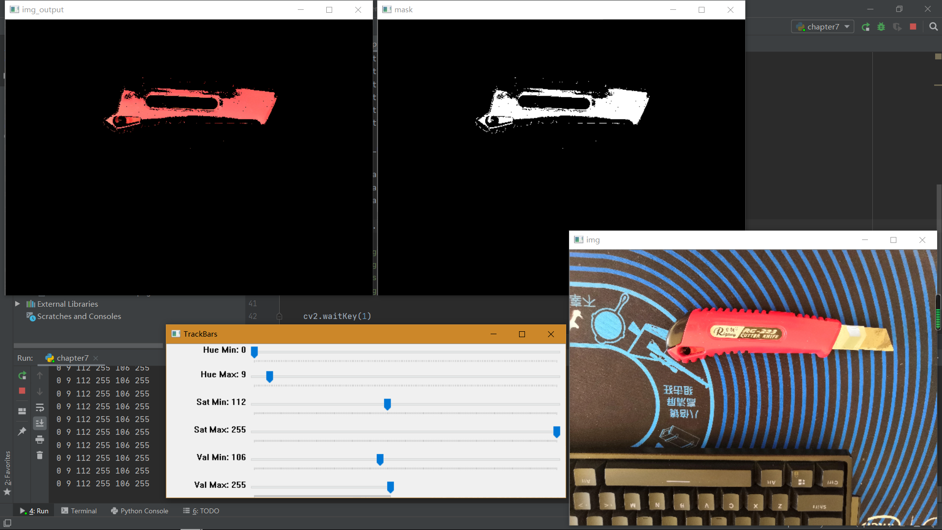Click the red Stop button in top toolbar
The image size is (942, 530).
tap(913, 27)
